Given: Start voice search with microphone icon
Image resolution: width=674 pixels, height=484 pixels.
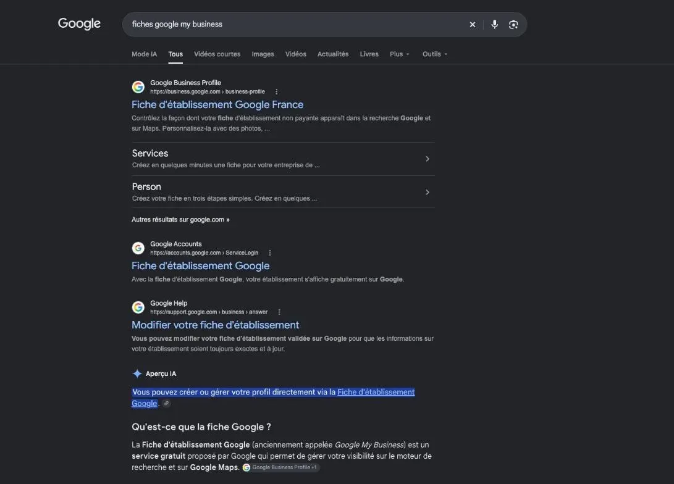Looking at the screenshot, I should 494,25.
